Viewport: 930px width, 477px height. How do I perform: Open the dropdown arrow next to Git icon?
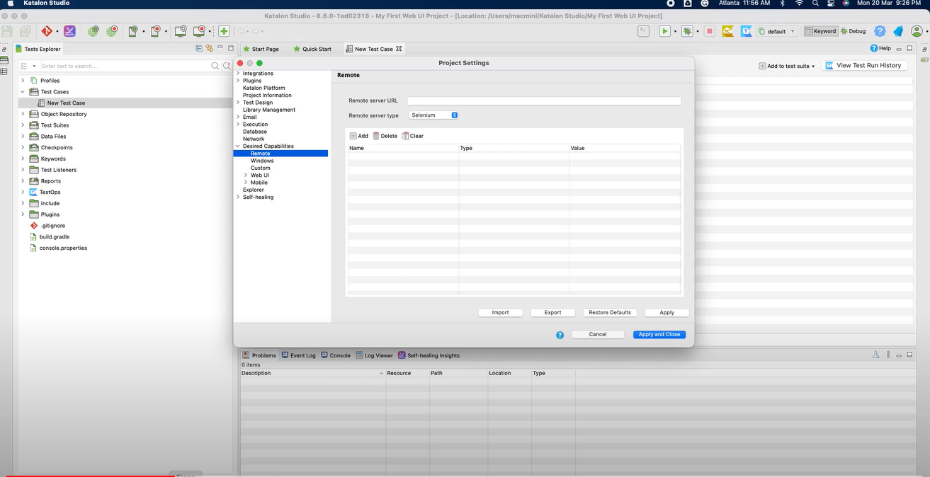click(57, 32)
